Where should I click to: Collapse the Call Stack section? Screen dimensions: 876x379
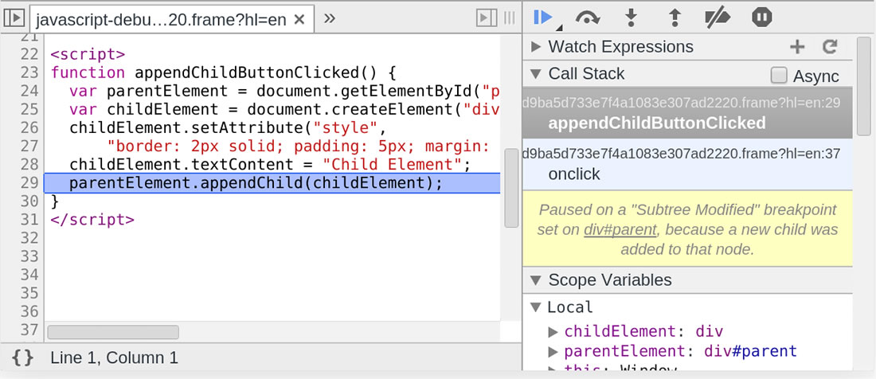point(536,74)
